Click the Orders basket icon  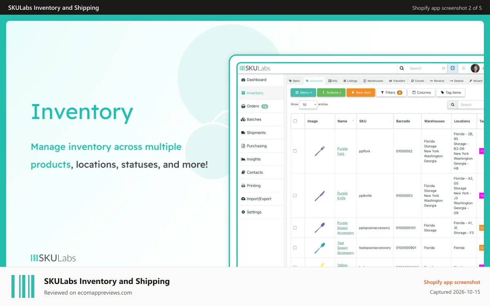(243, 106)
